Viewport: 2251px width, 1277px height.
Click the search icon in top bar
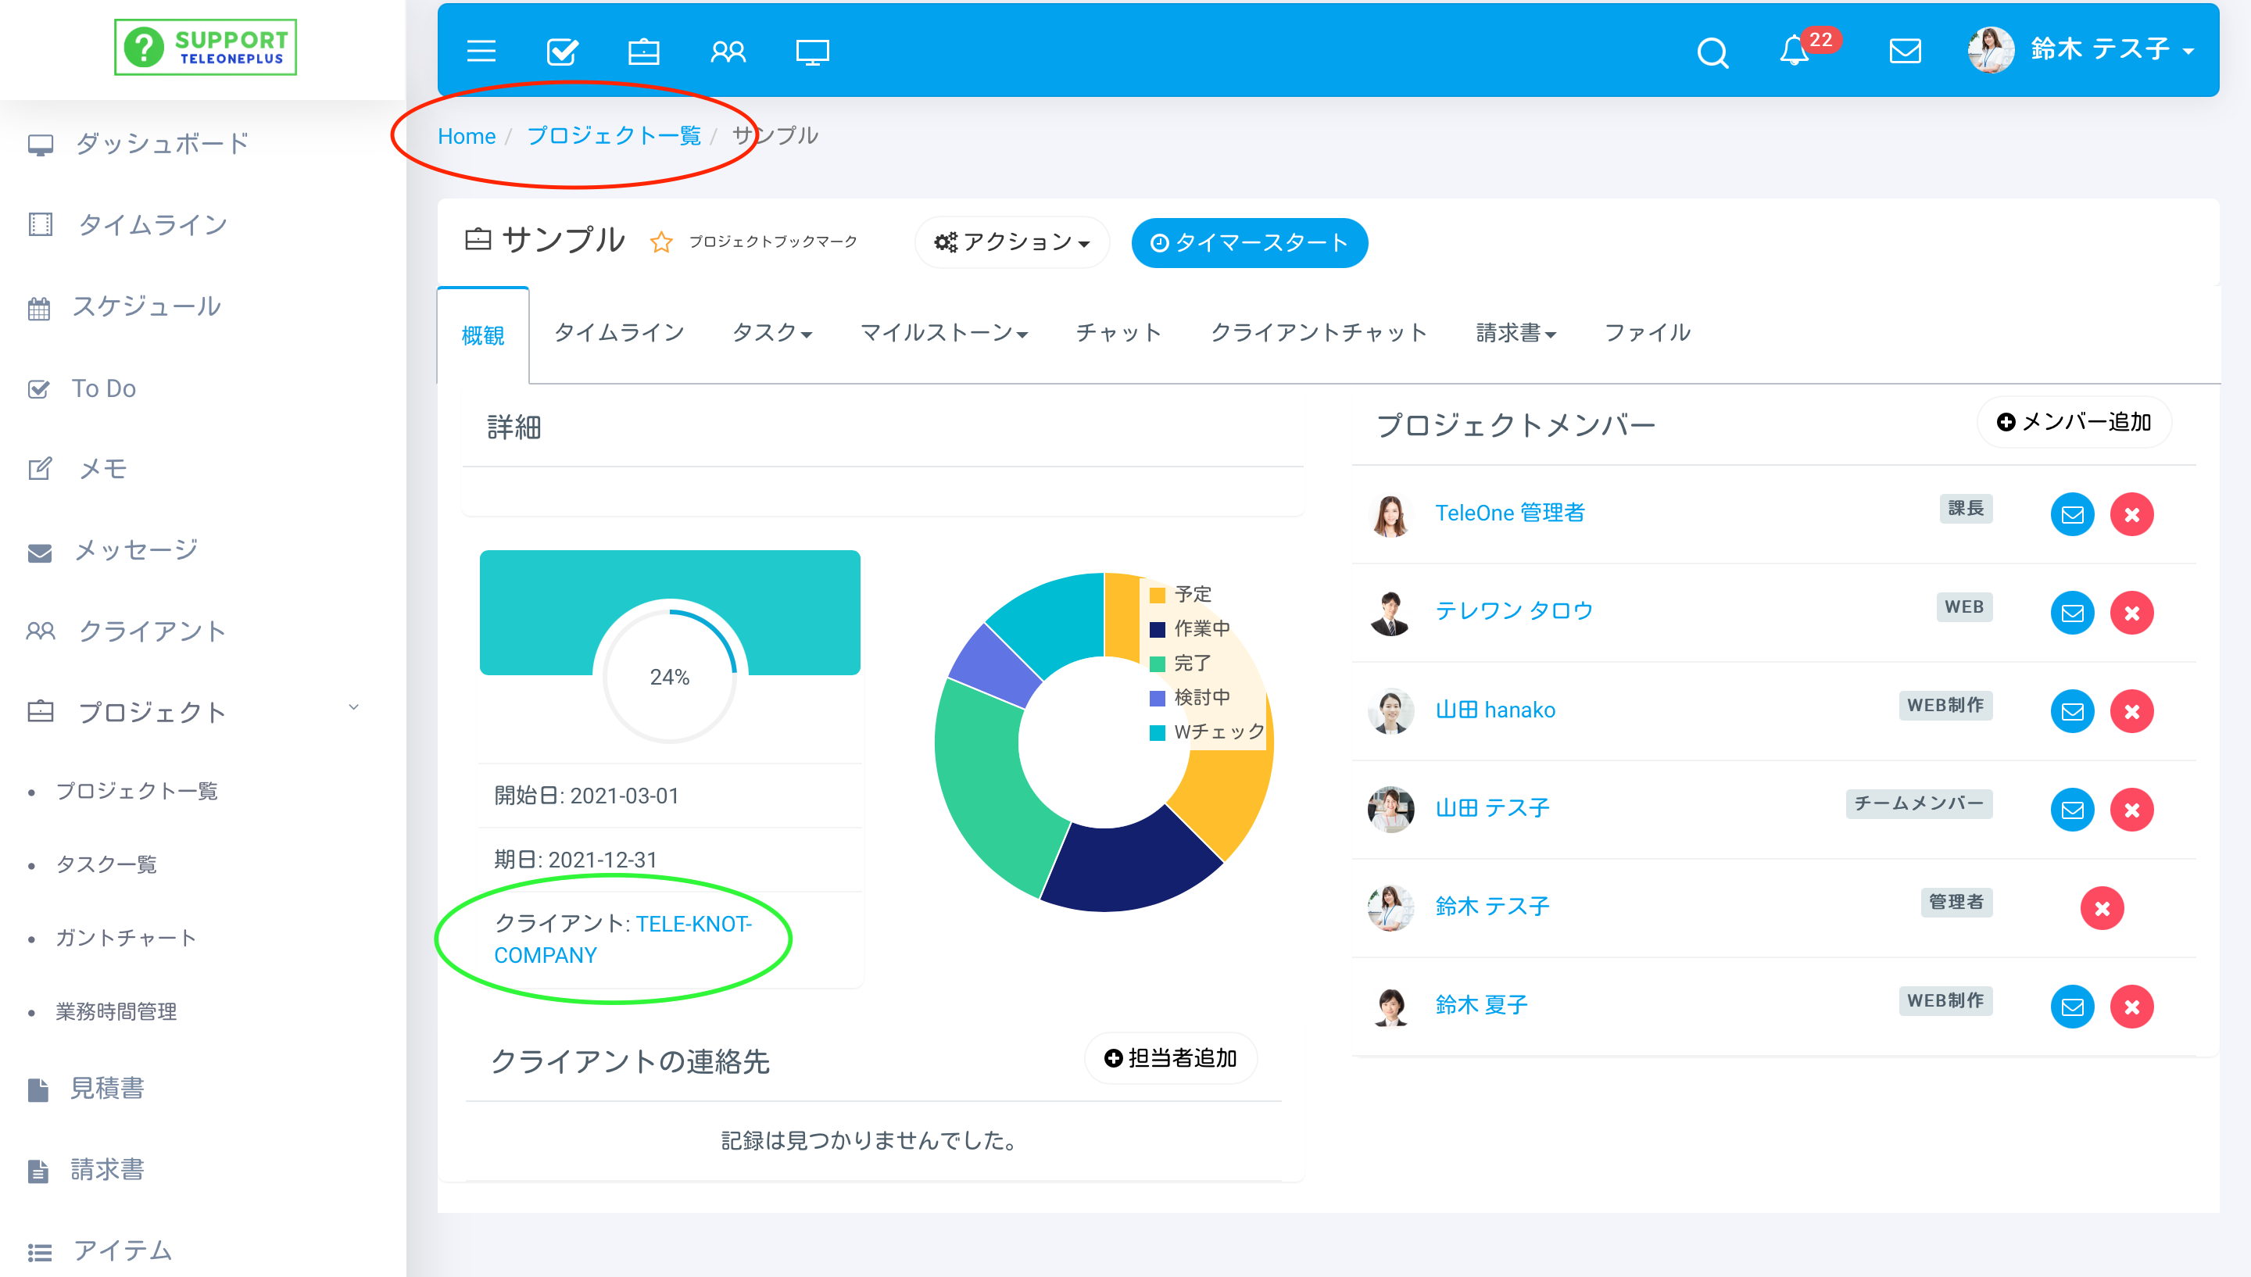coord(1712,51)
